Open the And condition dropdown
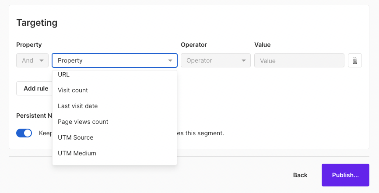This screenshot has height=193, width=379. (x=32, y=60)
